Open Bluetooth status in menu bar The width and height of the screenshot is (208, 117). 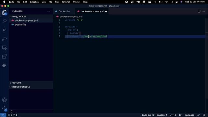(x=155, y=2)
